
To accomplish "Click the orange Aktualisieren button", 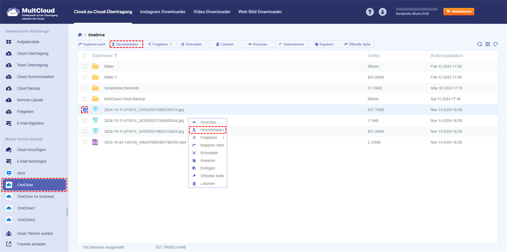I will tap(458, 12).
